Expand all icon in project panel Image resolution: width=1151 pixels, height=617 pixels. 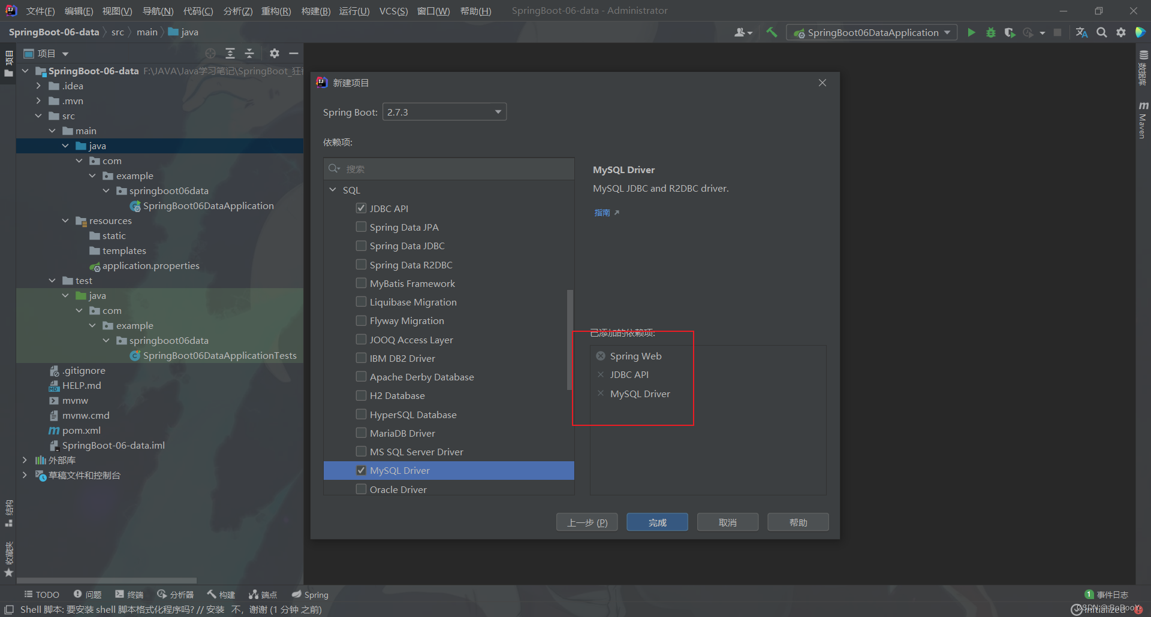pyautogui.click(x=230, y=53)
